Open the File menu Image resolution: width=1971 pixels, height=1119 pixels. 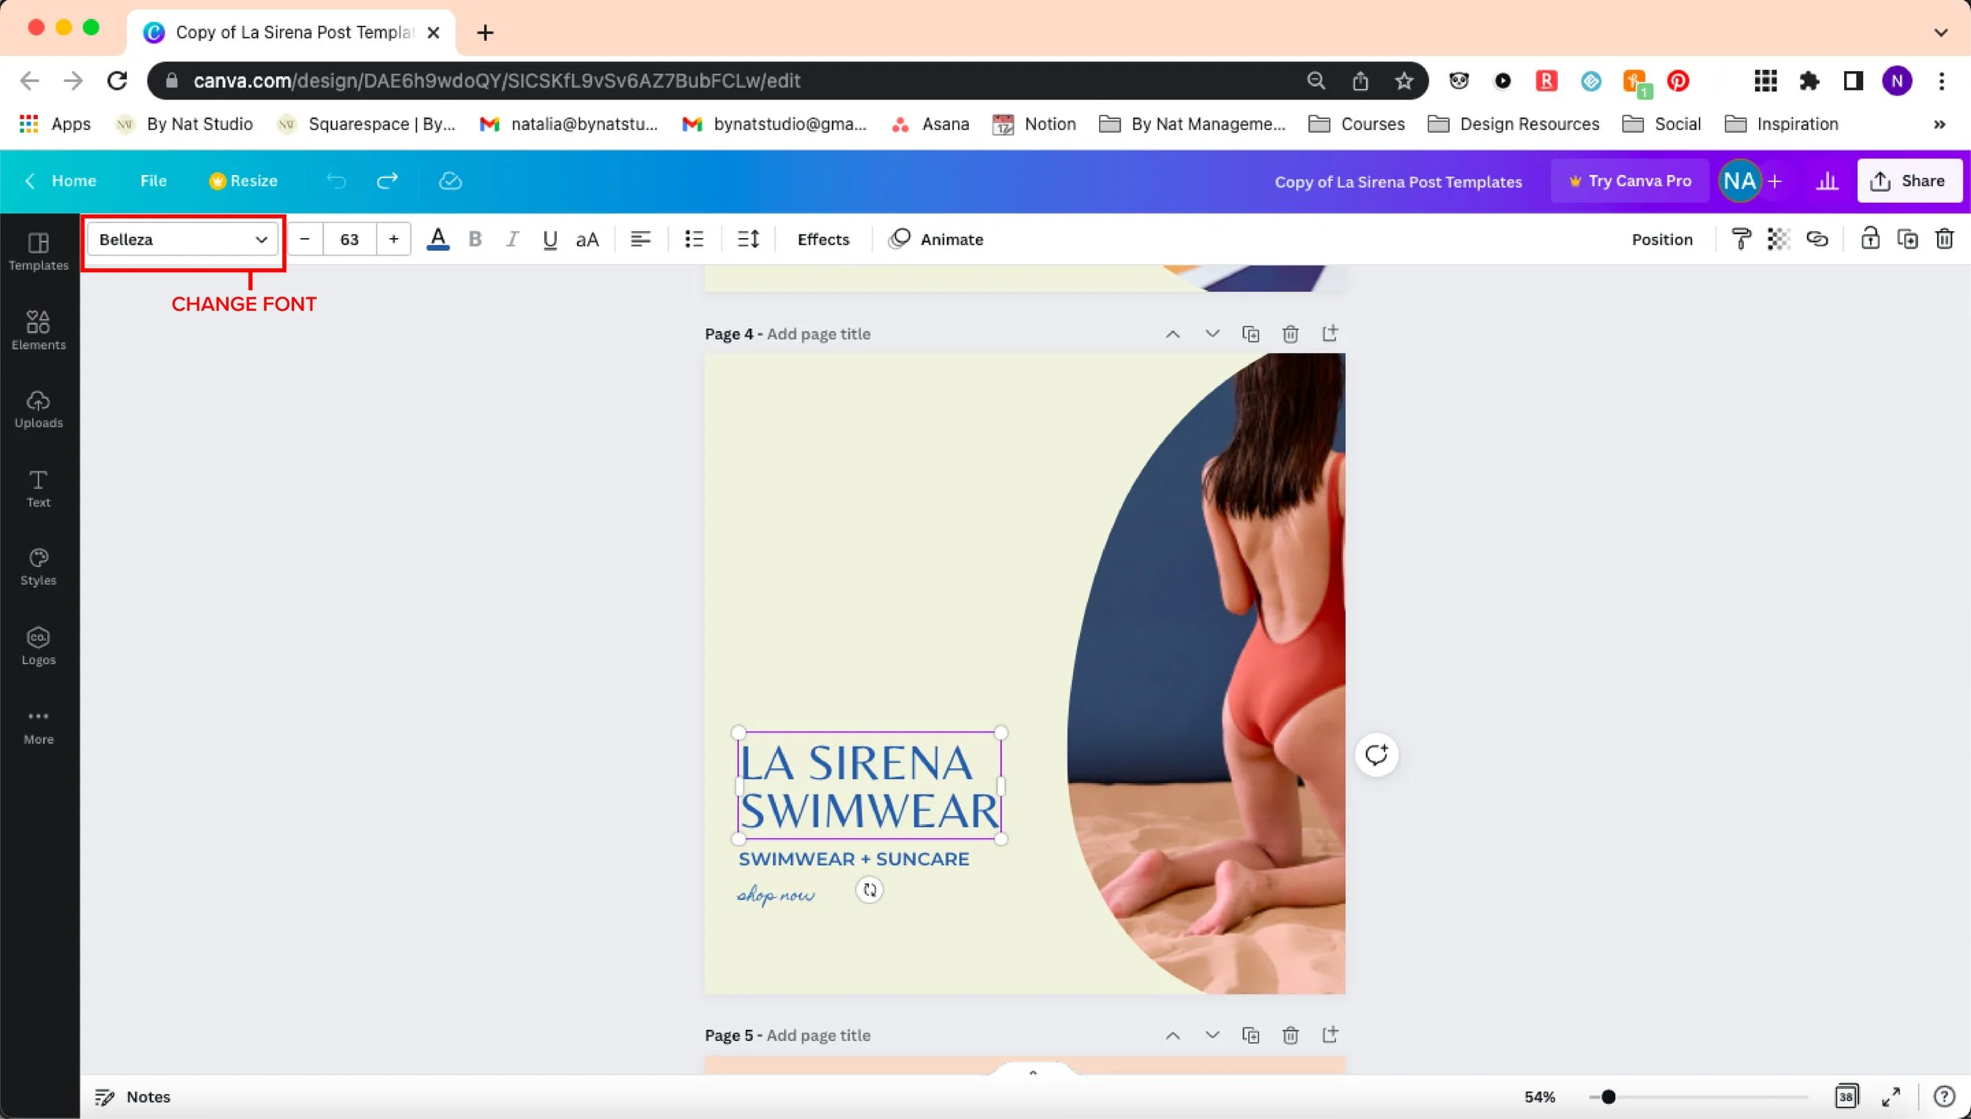pyautogui.click(x=153, y=181)
